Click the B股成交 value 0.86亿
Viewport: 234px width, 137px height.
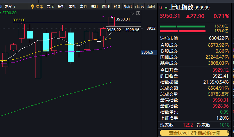(222, 51)
